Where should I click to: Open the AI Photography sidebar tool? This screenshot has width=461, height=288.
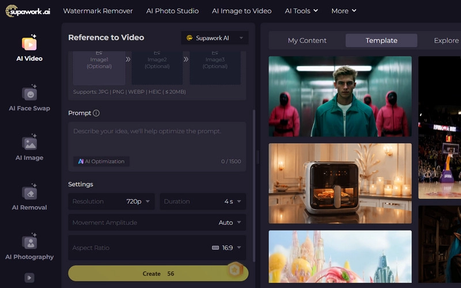(x=29, y=247)
